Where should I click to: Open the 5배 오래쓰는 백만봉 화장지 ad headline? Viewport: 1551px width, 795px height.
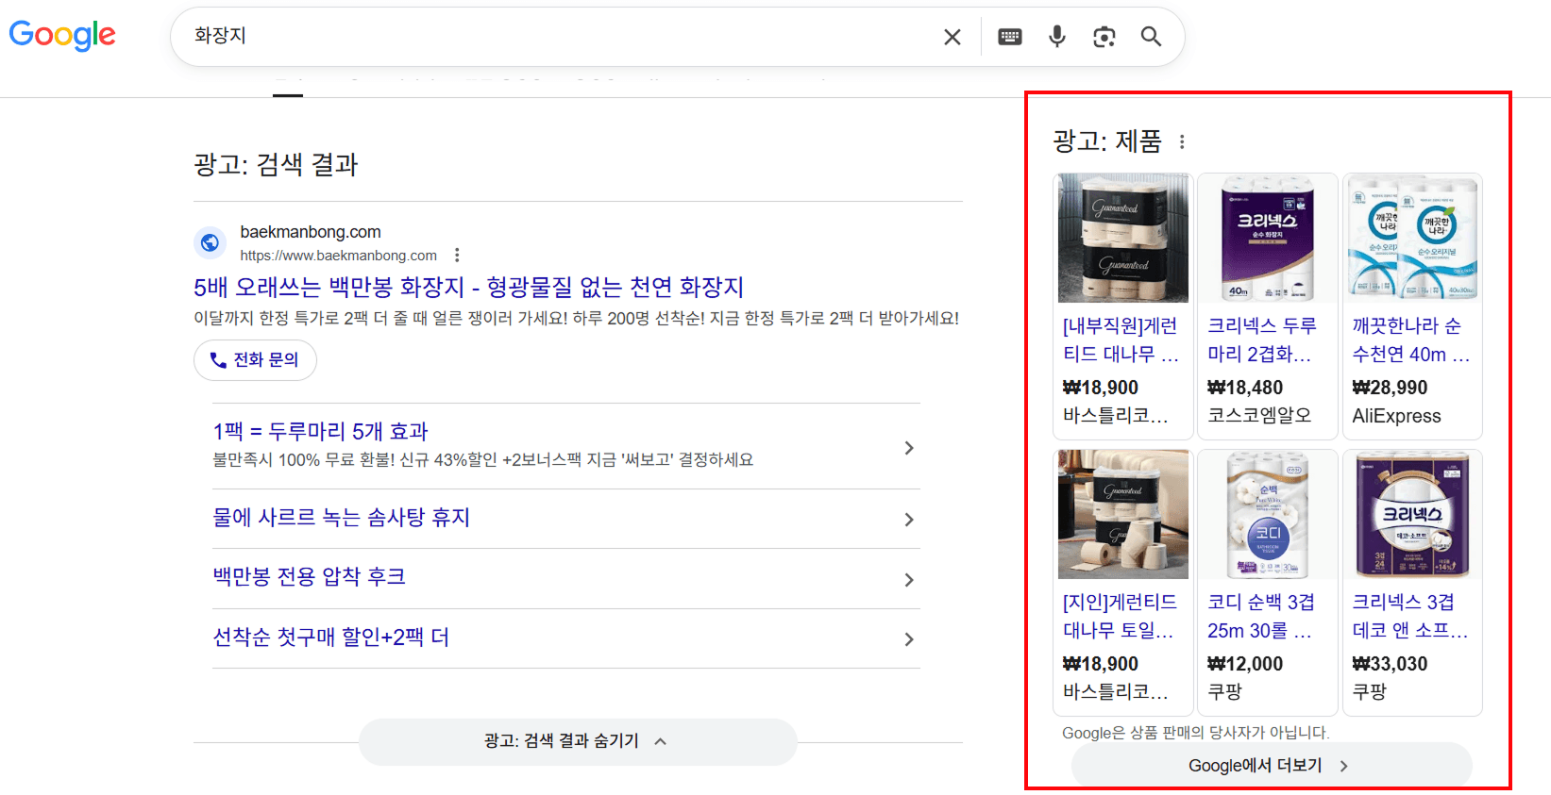[x=469, y=287]
